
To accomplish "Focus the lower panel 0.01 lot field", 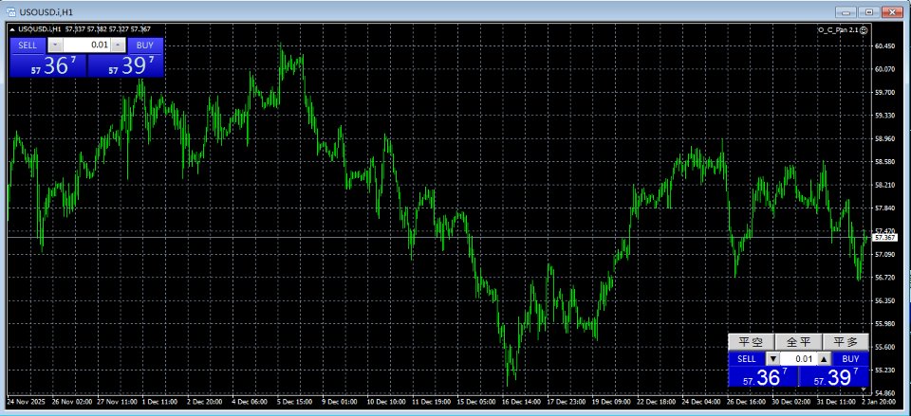I will coord(798,358).
